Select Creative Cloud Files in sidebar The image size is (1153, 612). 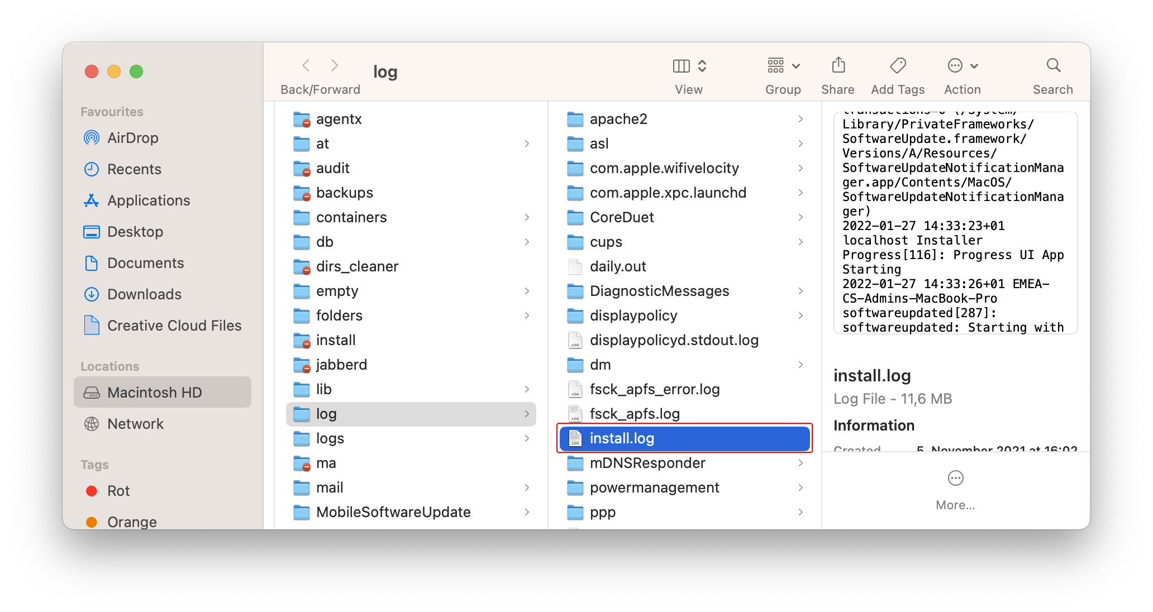174,325
